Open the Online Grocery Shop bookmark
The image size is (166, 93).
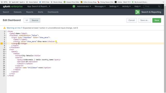(x=89, y=2)
